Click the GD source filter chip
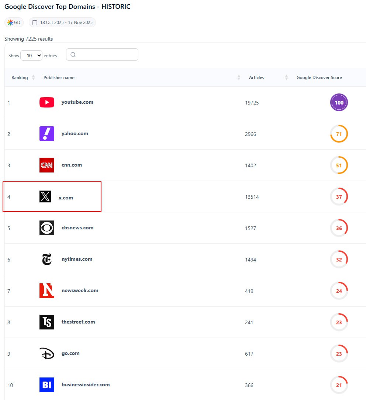This screenshot has width=366, height=400. (x=14, y=23)
